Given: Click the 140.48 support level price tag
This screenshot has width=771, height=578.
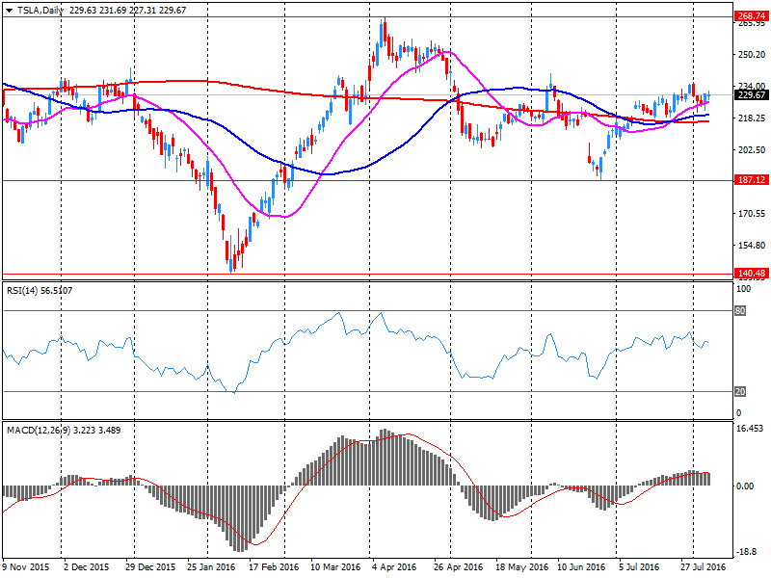Looking at the screenshot, I should pos(751,274).
